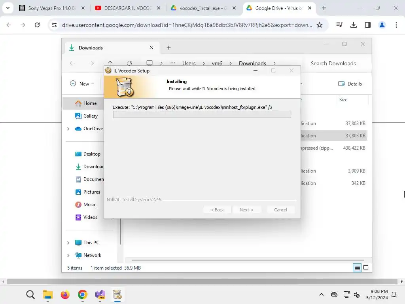The width and height of the screenshot is (405, 304).
Task: Open Chrome media control icon
Action: (x=339, y=25)
